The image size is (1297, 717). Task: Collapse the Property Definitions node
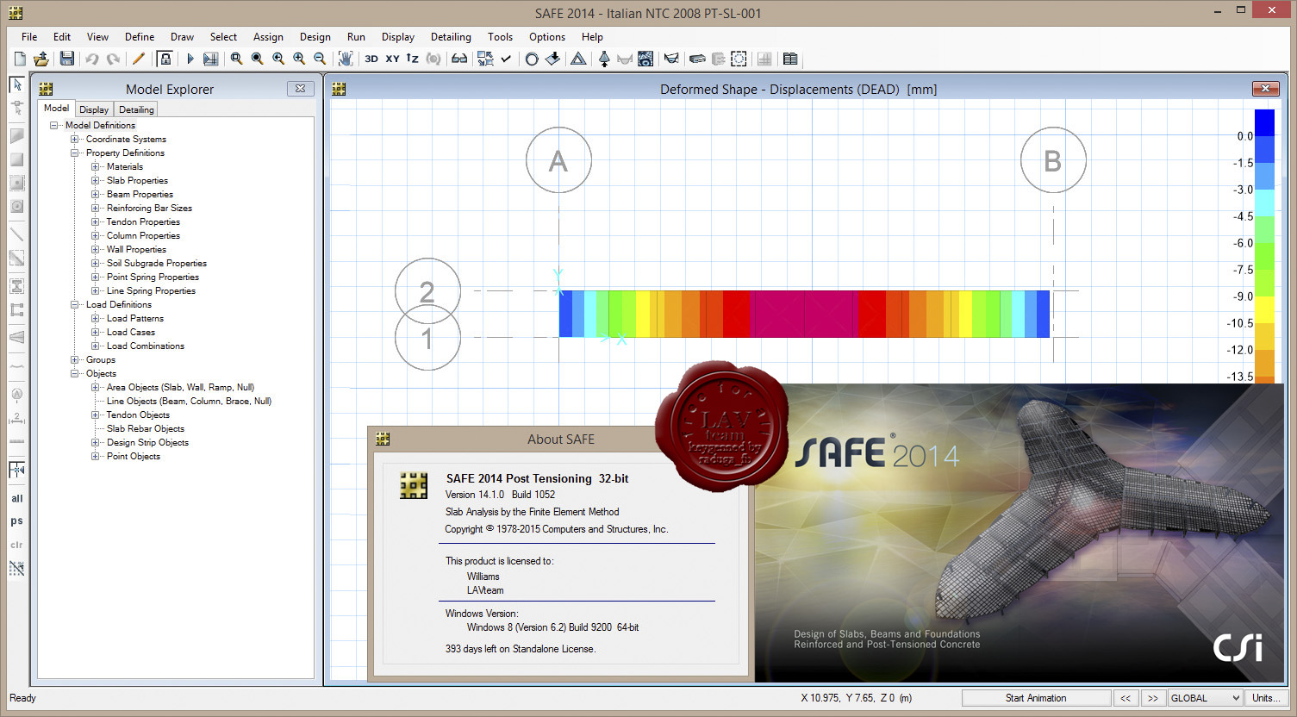pyautogui.click(x=74, y=153)
